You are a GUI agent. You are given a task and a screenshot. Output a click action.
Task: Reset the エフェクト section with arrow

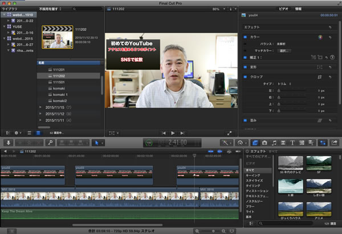click(330, 27)
